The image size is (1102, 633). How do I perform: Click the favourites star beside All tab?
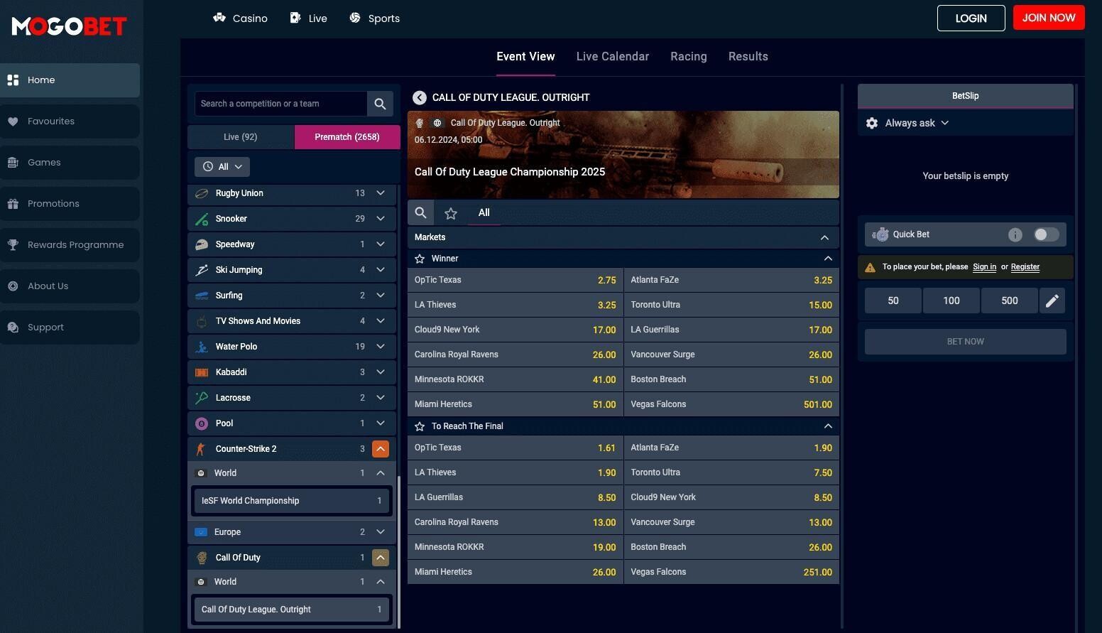coord(451,213)
